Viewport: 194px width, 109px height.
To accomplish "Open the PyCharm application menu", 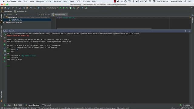I will (x=12, y=1).
